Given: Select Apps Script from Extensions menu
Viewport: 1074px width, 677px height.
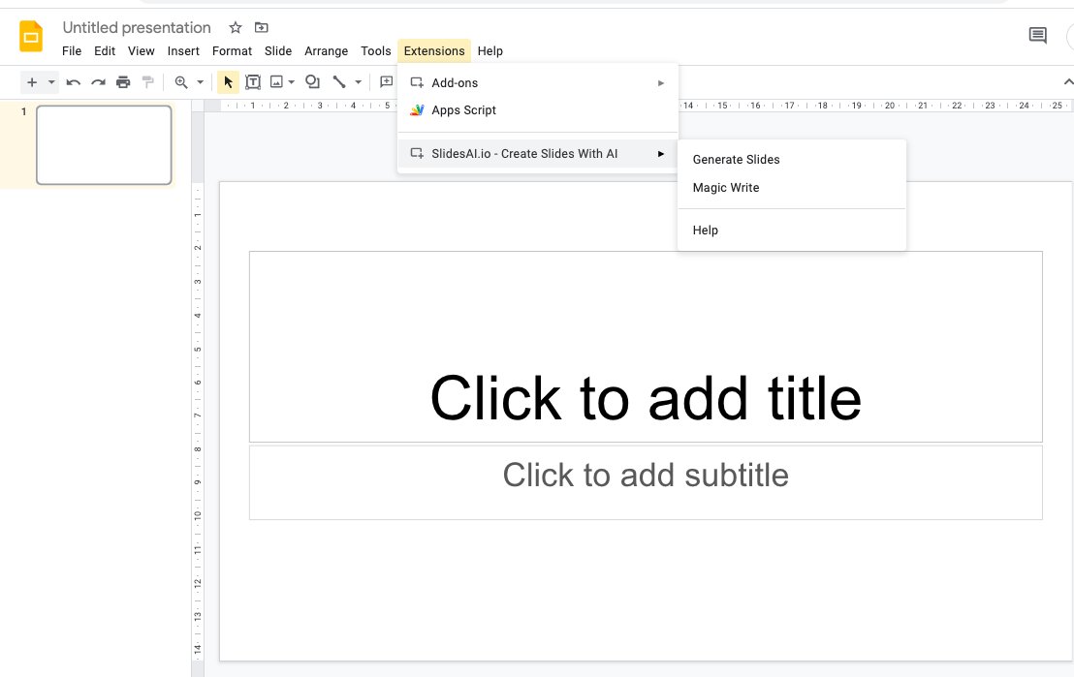Looking at the screenshot, I should point(463,109).
